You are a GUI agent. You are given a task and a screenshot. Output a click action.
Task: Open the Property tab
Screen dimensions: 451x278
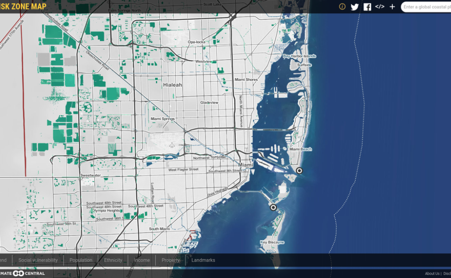click(x=171, y=260)
